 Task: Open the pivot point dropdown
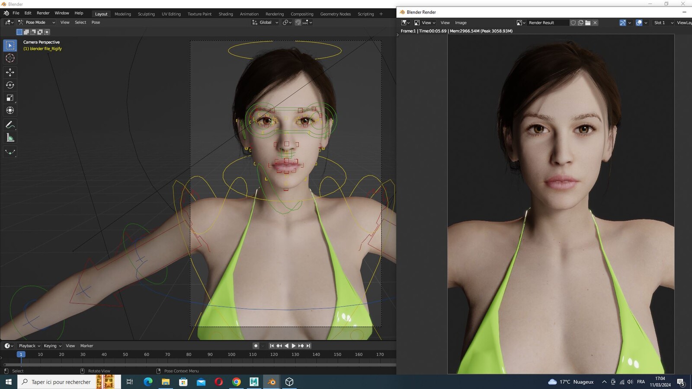click(x=287, y=22)
